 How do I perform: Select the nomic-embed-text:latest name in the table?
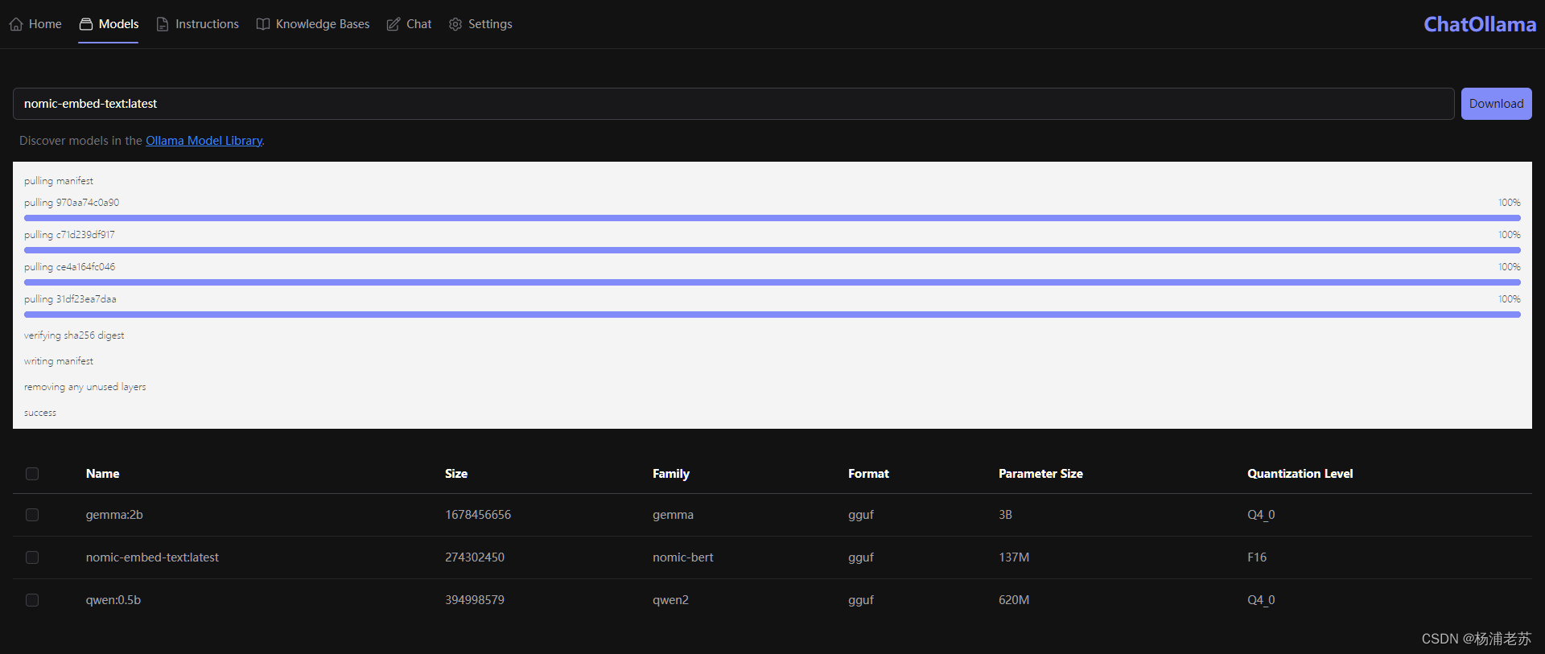coord(152,557)
